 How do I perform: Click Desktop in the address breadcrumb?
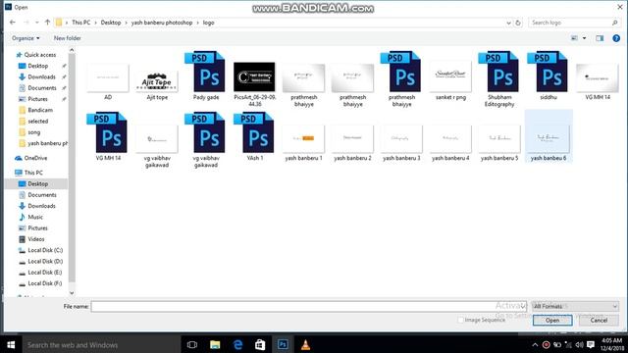[111, 23]
